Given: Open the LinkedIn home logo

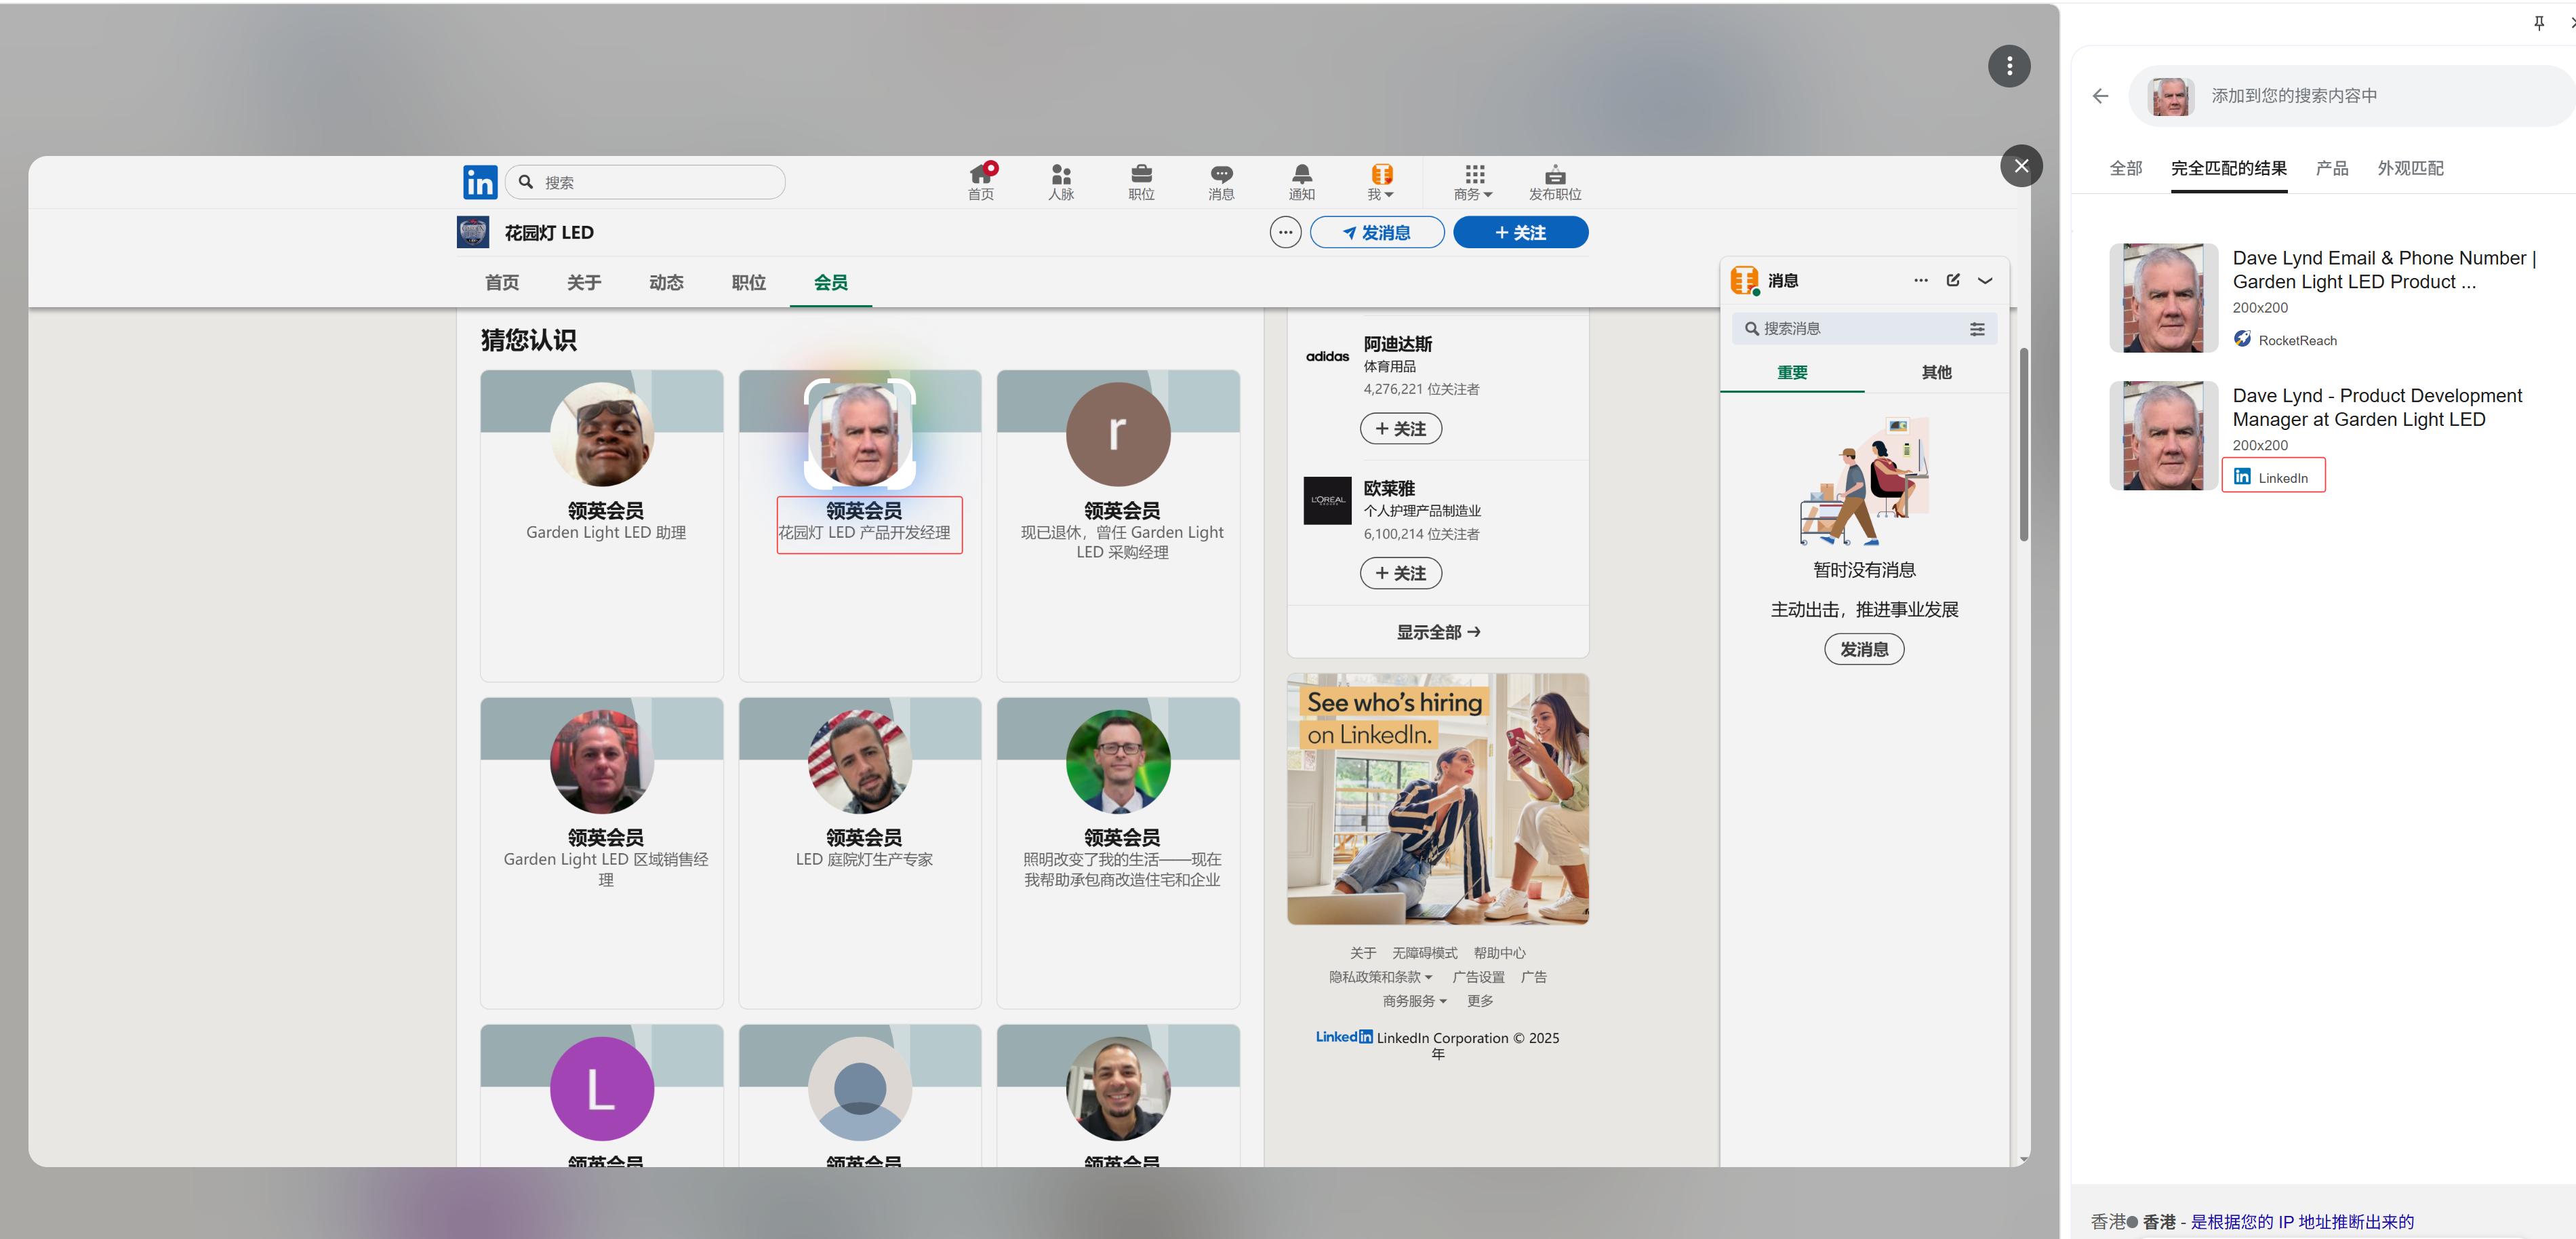Looking at the screenshot, I should point(480,182).
